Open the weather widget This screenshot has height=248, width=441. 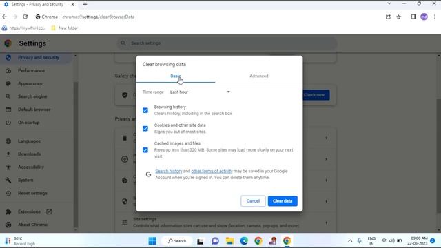click(20, 241)
